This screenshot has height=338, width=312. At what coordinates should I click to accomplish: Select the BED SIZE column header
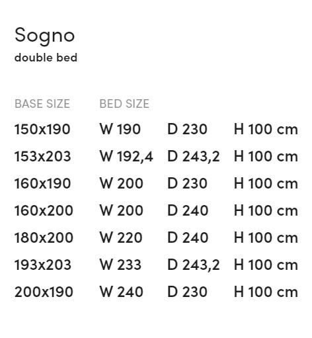(124, 104)
